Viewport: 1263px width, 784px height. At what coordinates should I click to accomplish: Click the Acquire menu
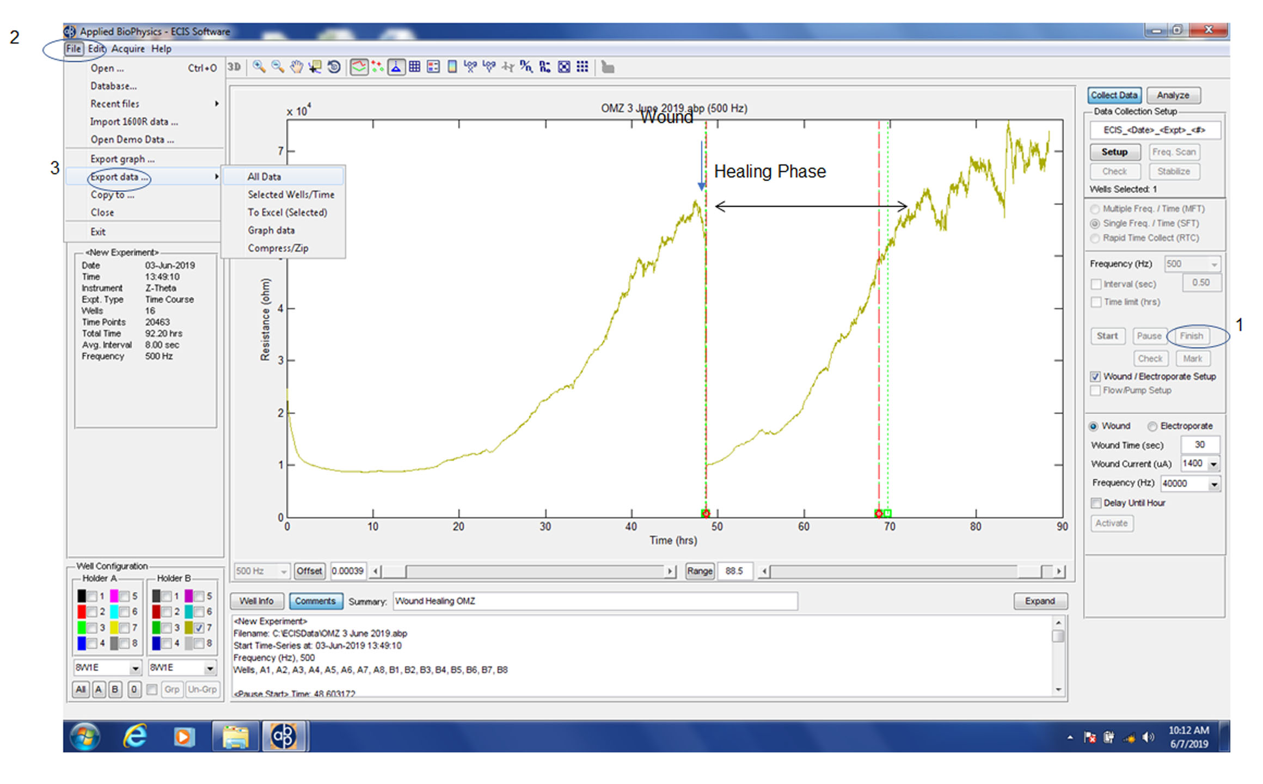click(x=128, y=49)
